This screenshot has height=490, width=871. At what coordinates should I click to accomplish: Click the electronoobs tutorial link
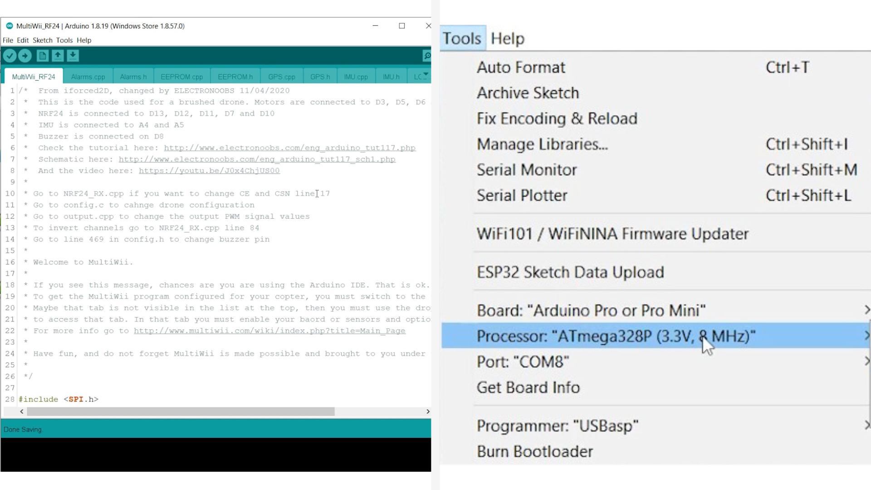tap(289, 148)
